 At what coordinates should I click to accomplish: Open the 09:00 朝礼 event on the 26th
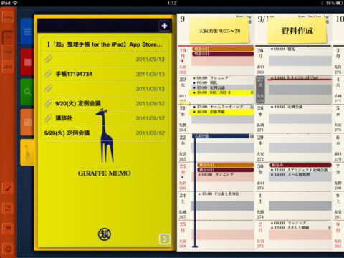[283, 49]
